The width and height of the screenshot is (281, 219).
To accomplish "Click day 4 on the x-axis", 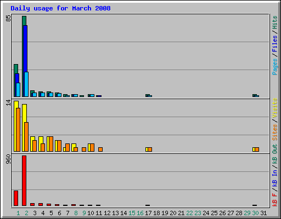I will coord(43,213).
